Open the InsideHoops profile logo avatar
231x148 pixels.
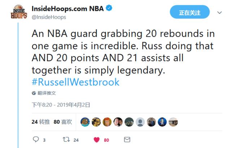coord(19,12)
